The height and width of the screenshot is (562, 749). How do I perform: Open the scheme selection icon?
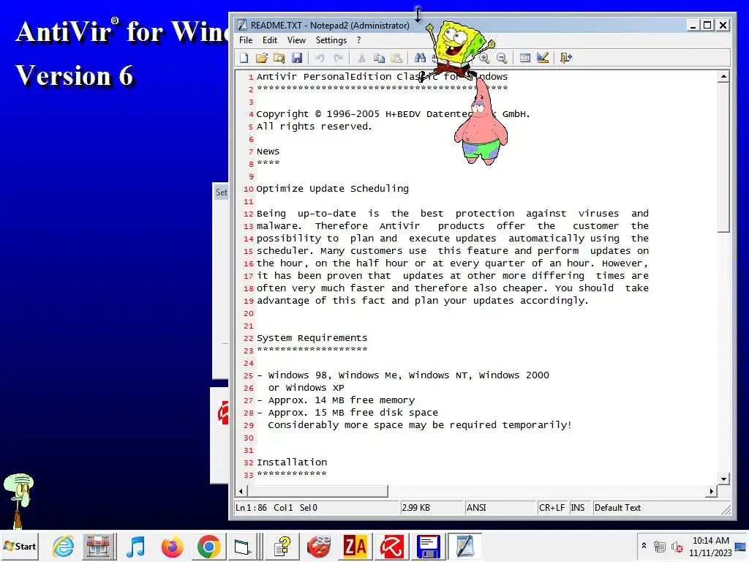coord(525,58)
